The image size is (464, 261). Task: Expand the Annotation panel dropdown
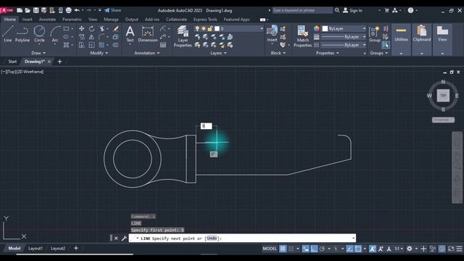pyautogui.click(x=147, y=53)
